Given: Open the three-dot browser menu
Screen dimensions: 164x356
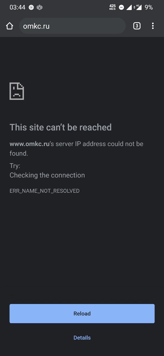Looking at the screenshot, I should pyautogui.click(x=153, y=26).
